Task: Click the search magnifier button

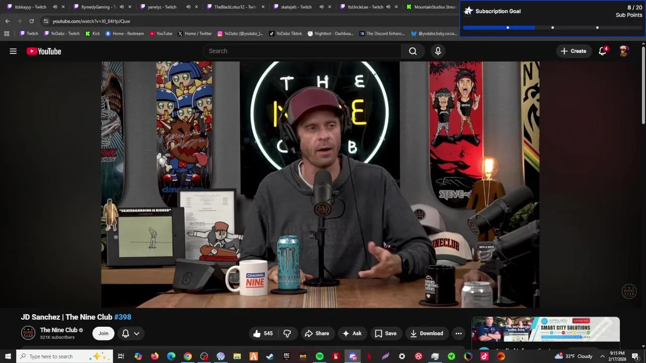Action: click(413, 51)
